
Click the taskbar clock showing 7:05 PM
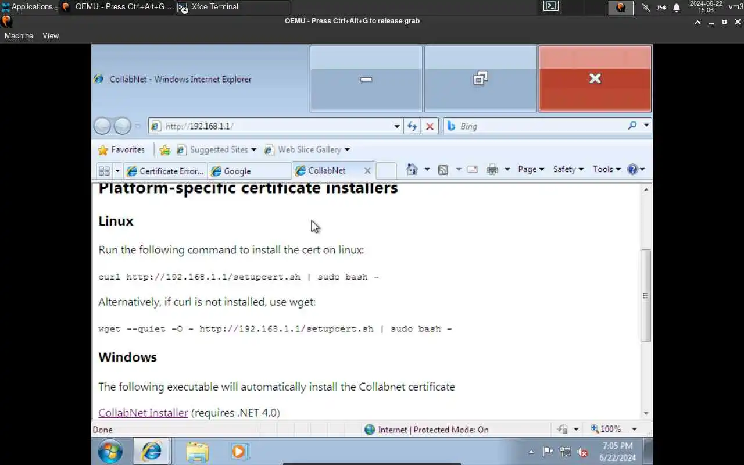point(617,452)
